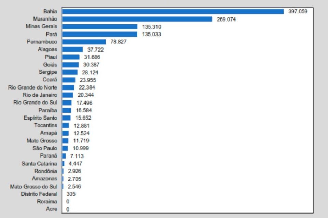Select the value 11.719
Screen dimensions: 328x218
coord(81,141)
